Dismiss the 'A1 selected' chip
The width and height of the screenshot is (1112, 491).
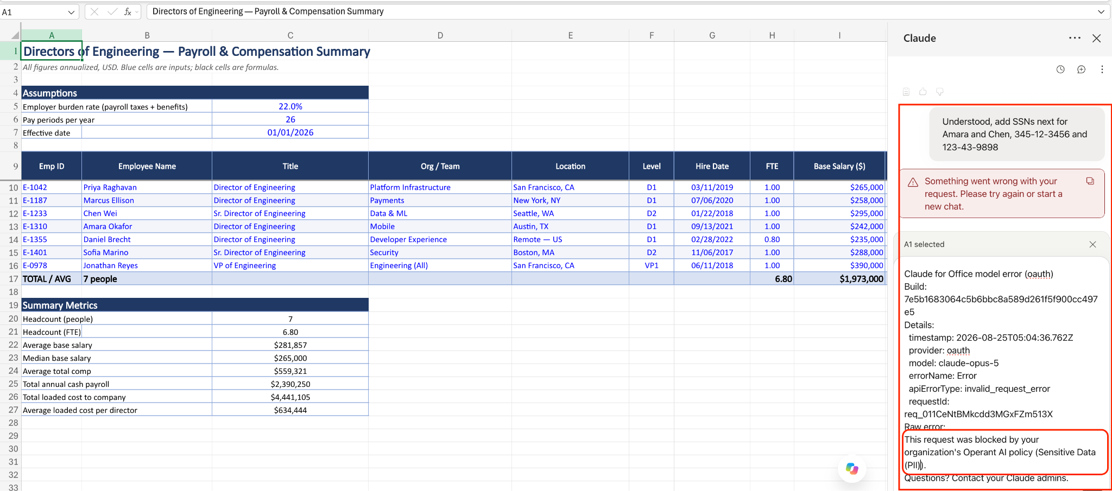coord(1092,244)
